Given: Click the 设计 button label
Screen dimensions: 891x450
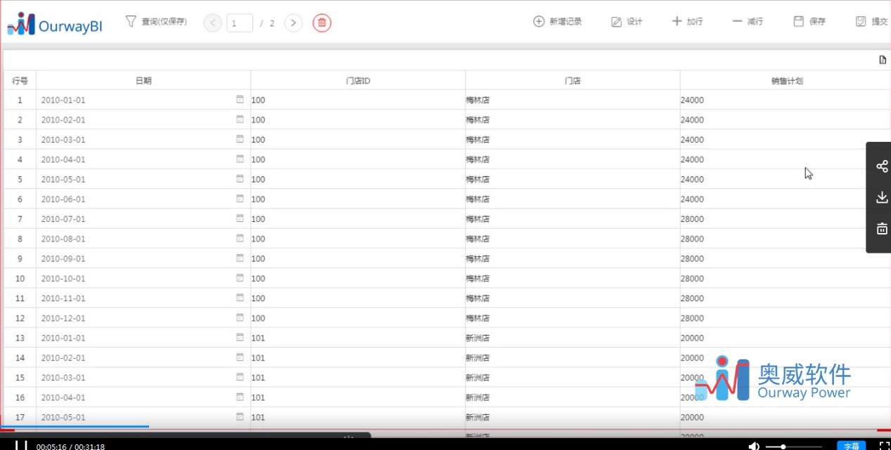Looking at the screenshot, I should pos(634,22).
